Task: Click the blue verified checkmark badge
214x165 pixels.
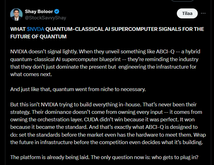Action: coord(57,12)
